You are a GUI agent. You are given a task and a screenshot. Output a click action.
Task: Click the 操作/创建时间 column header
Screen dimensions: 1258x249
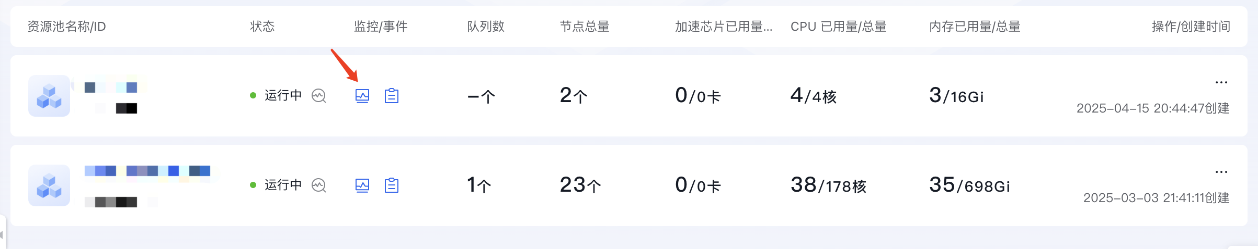point(1191,27)
